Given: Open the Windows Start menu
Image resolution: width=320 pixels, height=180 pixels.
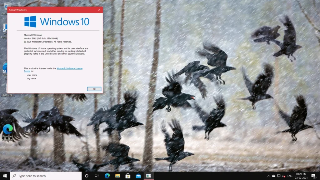Looking at the screenshot, I should (5, 176).
